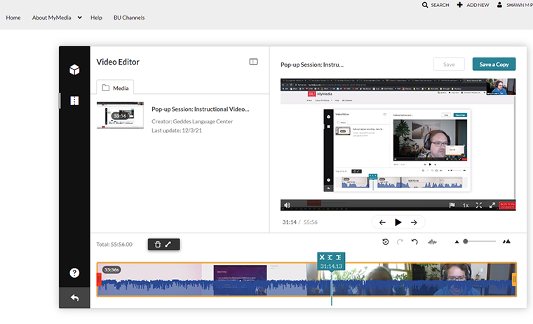Click the undo arrow icon
Screen dimensions: 533x324
pos(414,242)
